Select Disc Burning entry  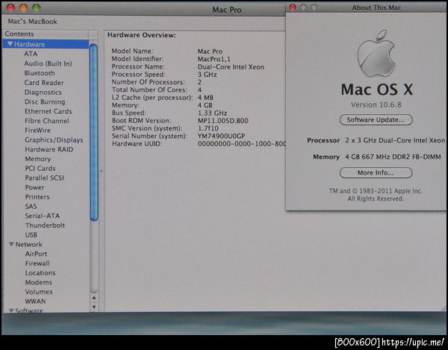45,101
